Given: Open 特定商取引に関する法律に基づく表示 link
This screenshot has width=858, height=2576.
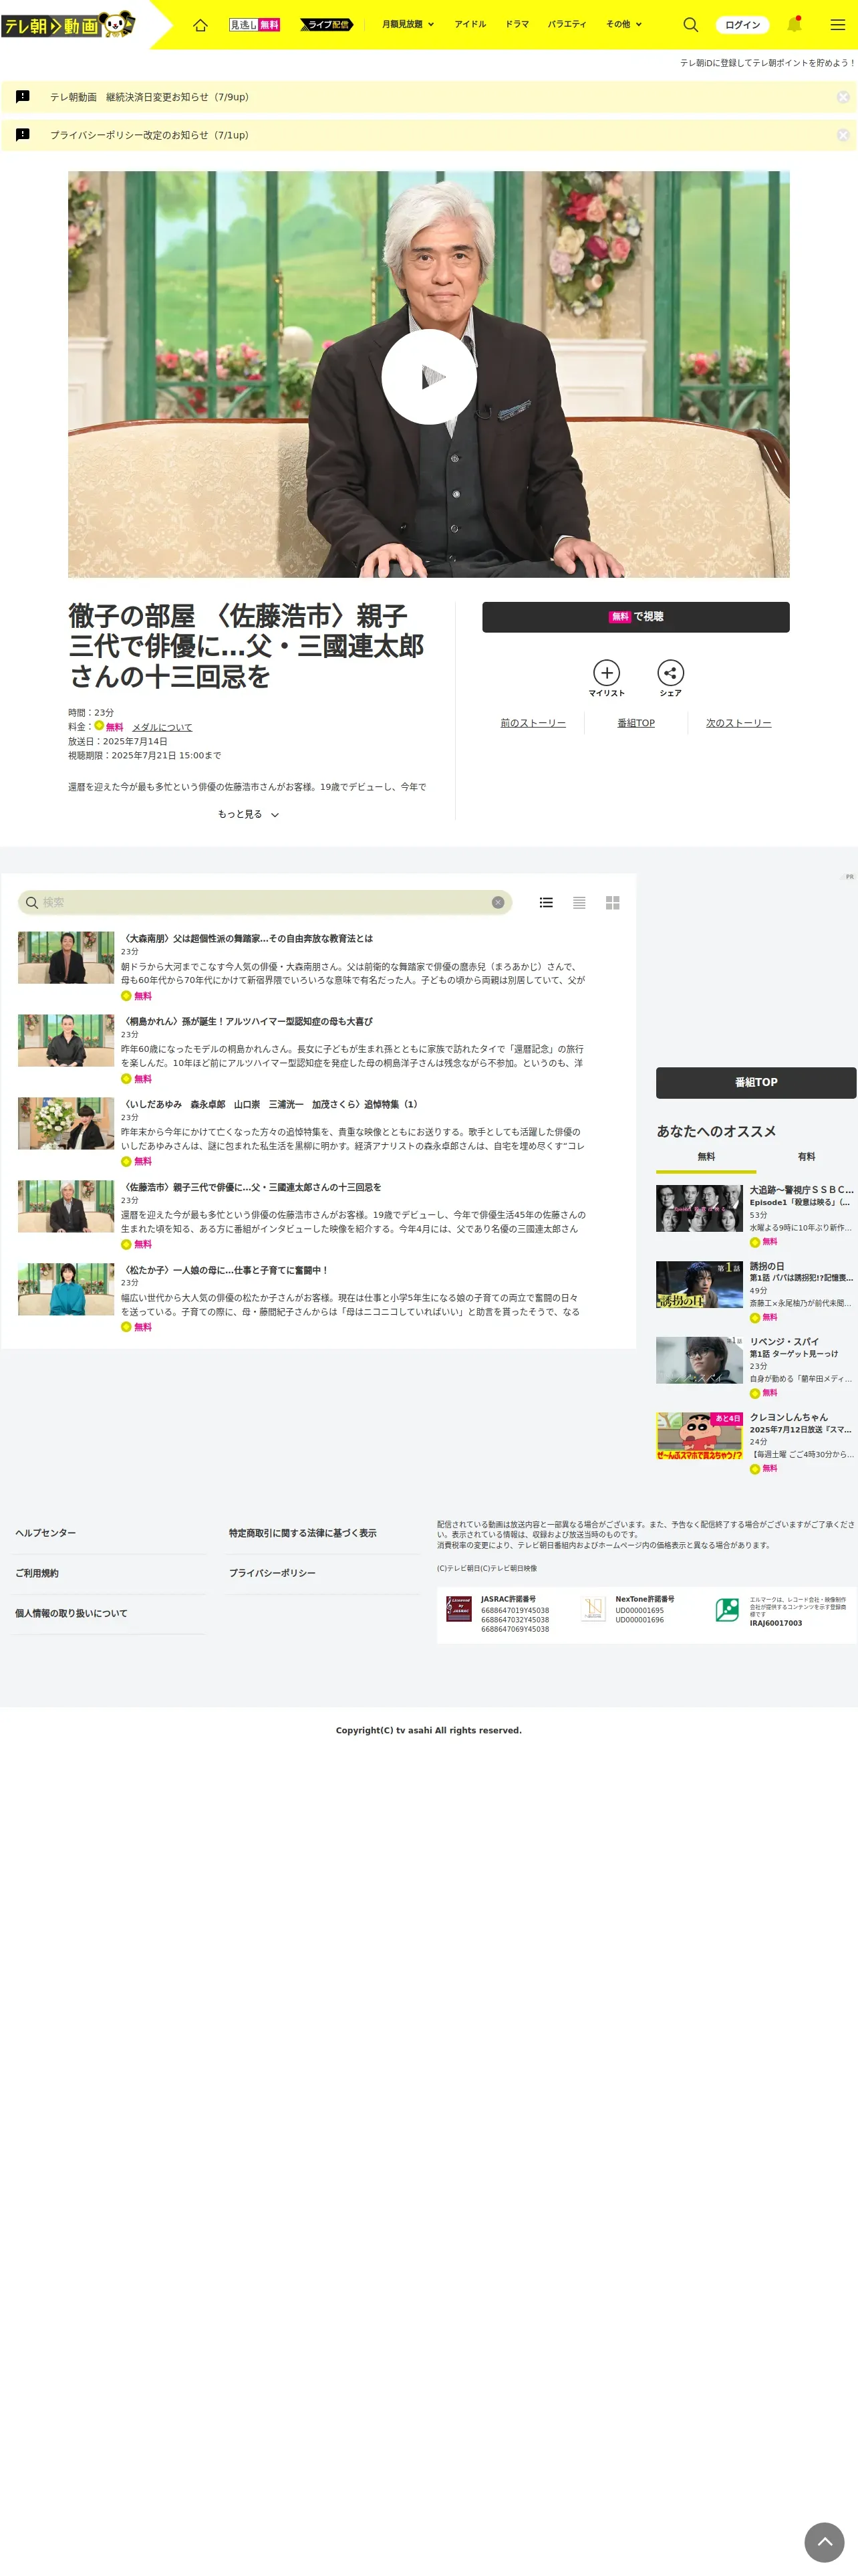Looking at the screenshot, I should tap(303, 1533).
